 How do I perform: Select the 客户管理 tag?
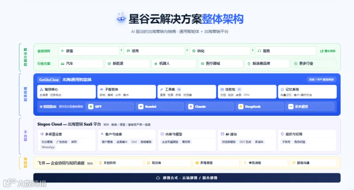point(107,142)
